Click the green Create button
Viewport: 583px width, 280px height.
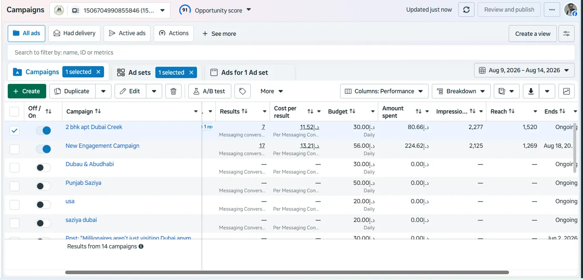27,91
